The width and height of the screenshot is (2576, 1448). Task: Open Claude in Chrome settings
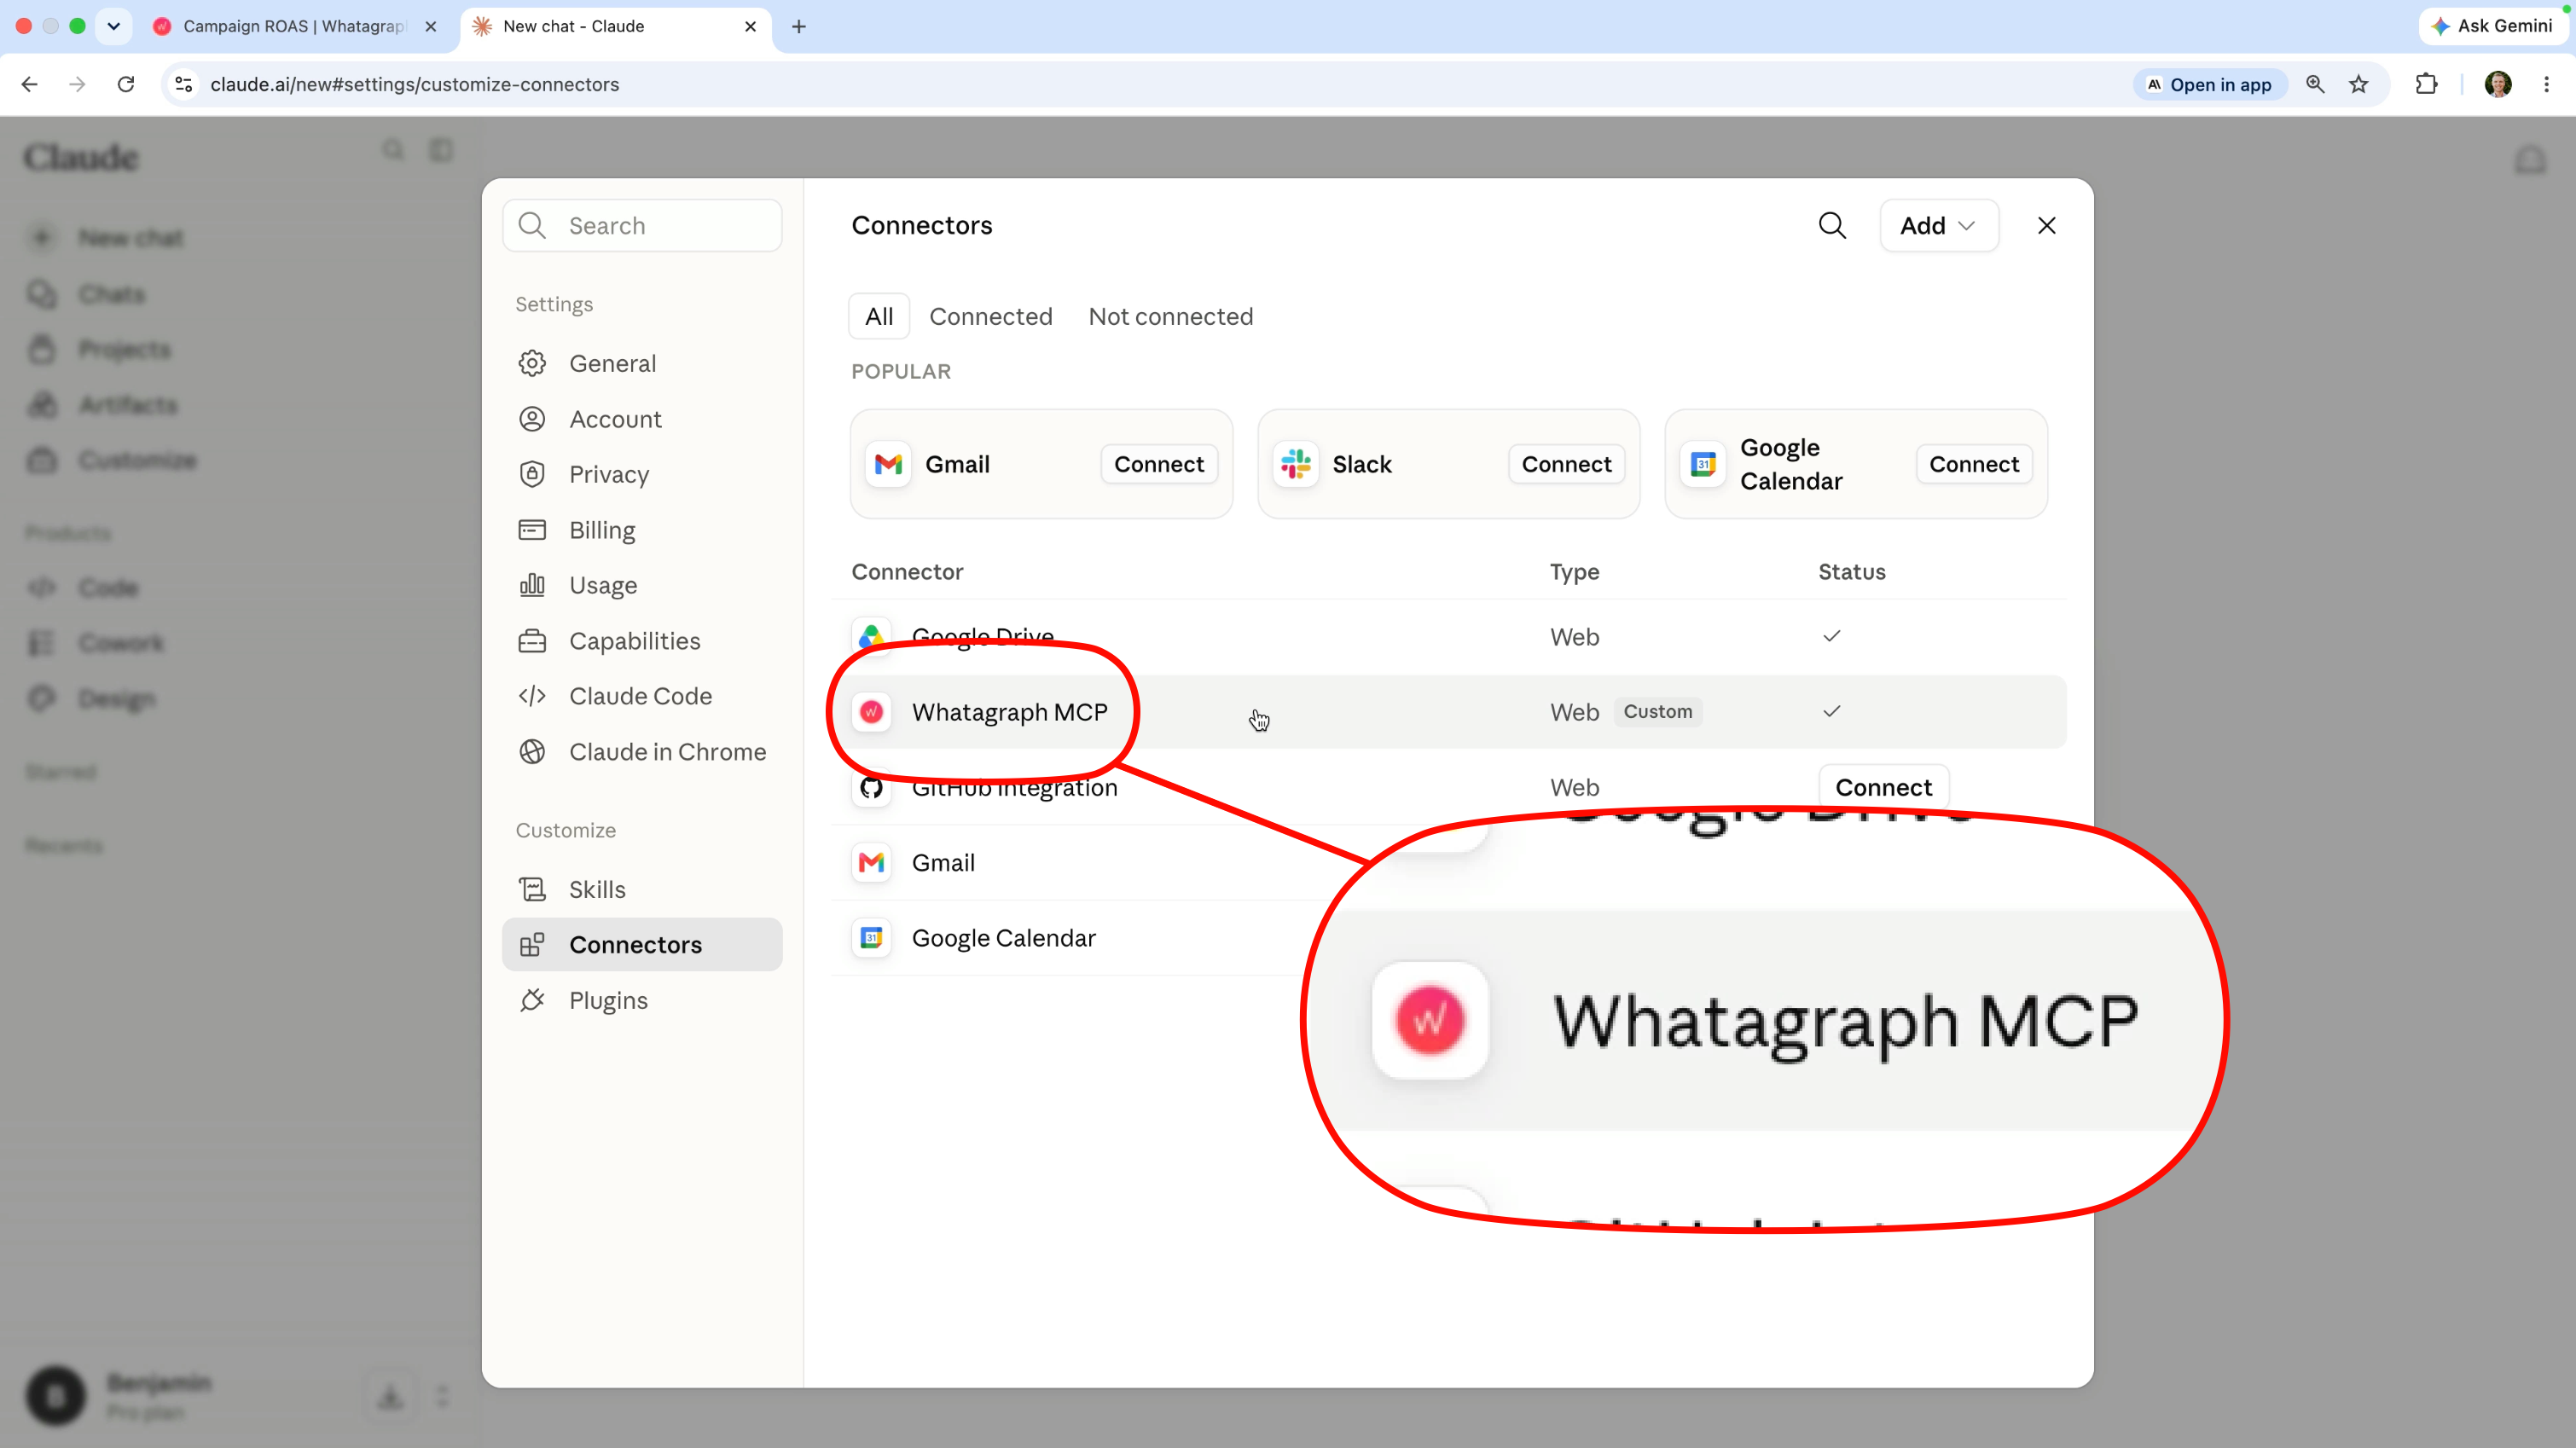click(642, 752)
